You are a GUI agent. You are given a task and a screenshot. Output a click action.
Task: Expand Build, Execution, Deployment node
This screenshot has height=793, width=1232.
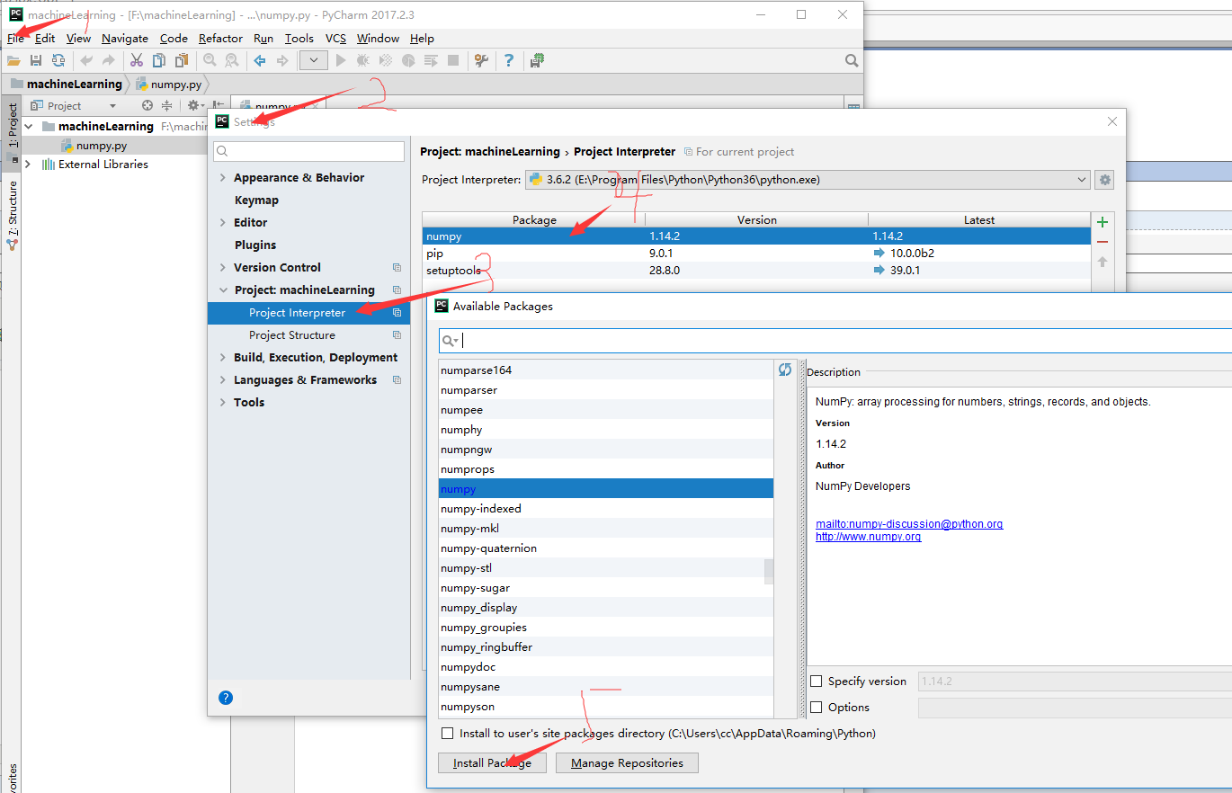[223, 358]
